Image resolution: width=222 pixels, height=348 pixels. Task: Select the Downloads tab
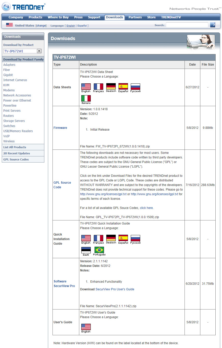114,17
